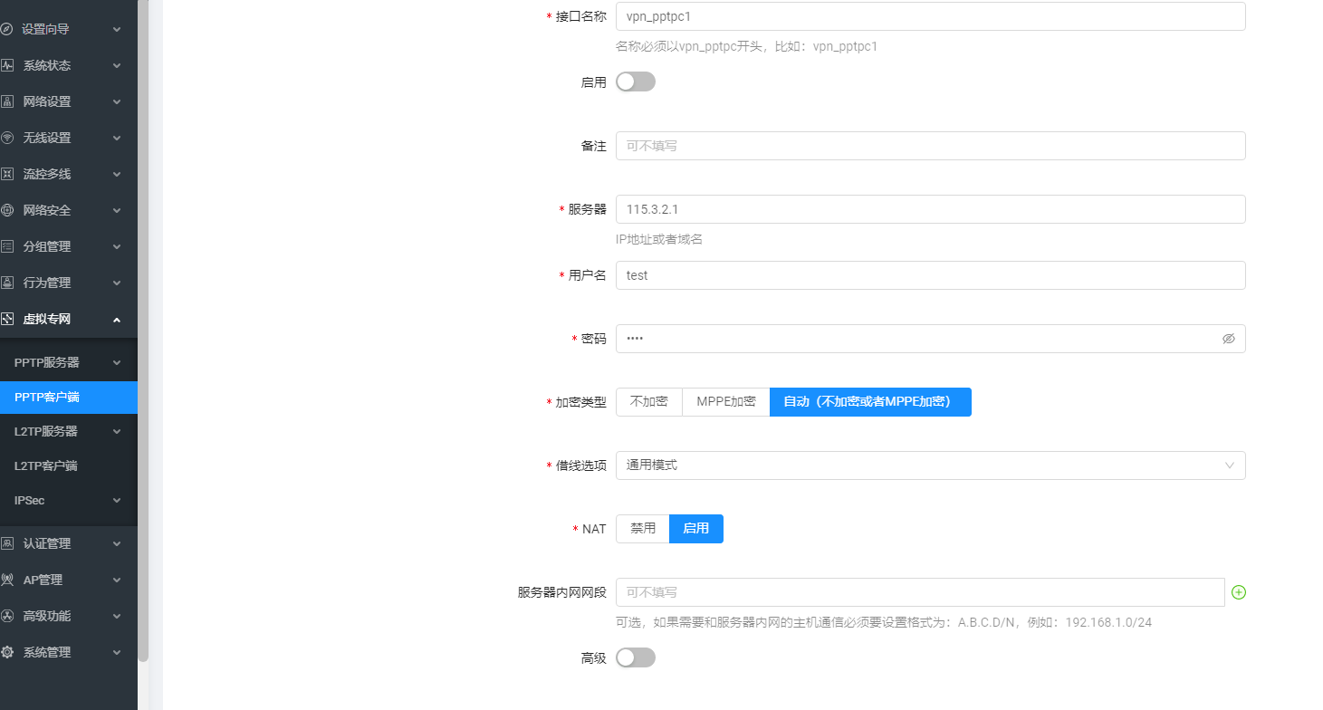
Task: Click the 网络安全 globe icon
Action: click(7, 210)
